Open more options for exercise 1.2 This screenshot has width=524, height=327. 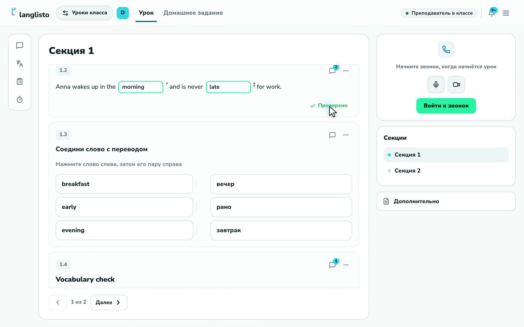[x=346, y=71]
